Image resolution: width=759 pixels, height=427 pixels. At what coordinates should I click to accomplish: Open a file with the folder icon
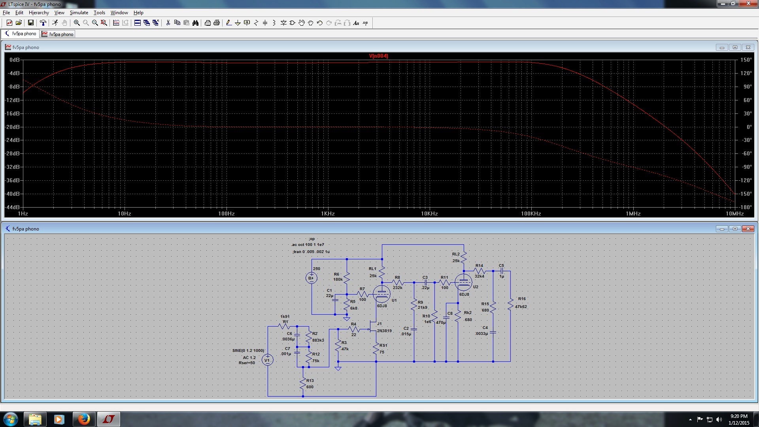tap(19, 23)
